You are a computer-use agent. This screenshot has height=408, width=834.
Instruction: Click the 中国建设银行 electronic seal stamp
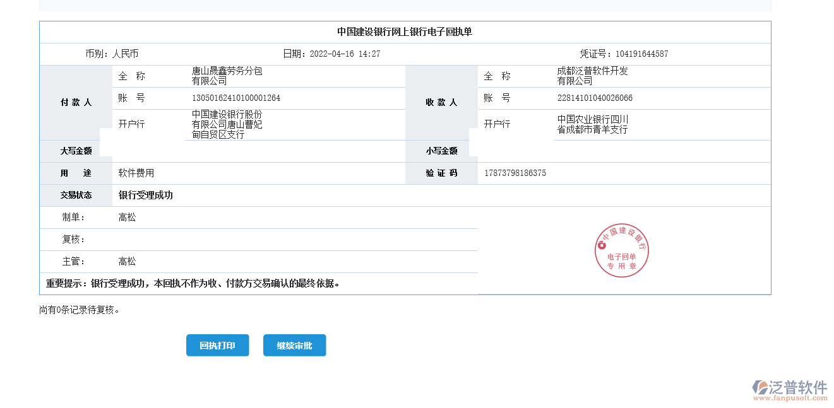623,250
